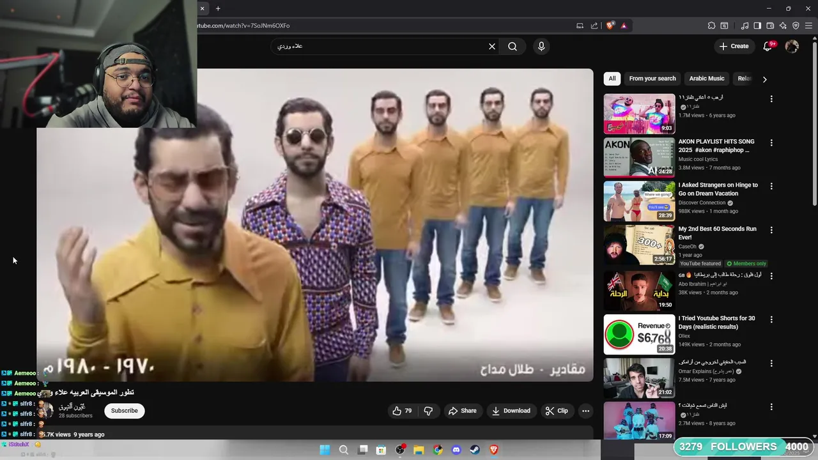The width and height of the screenshot is (818, 460).
Task: Open the AKON playlist thumbnail
Action: click(x=639, y=157)
